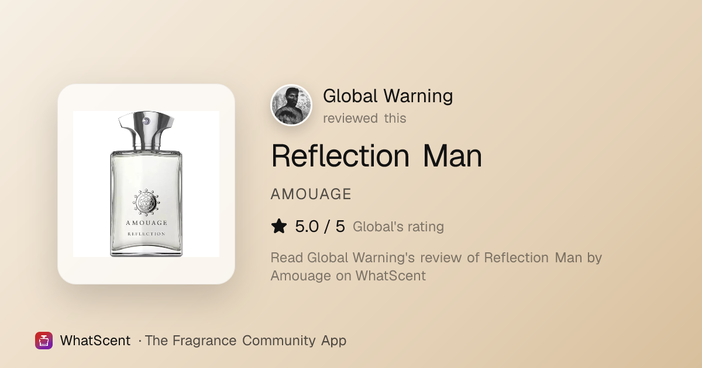Click the WhatScent app logo icon
This screenshot has width=702, height=368.
click(44, 341)
